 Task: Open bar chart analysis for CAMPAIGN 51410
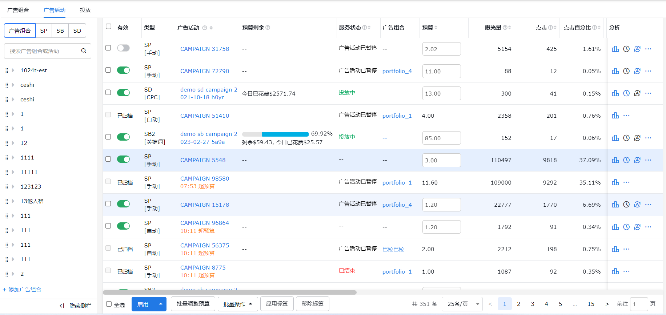pos(615,116)
